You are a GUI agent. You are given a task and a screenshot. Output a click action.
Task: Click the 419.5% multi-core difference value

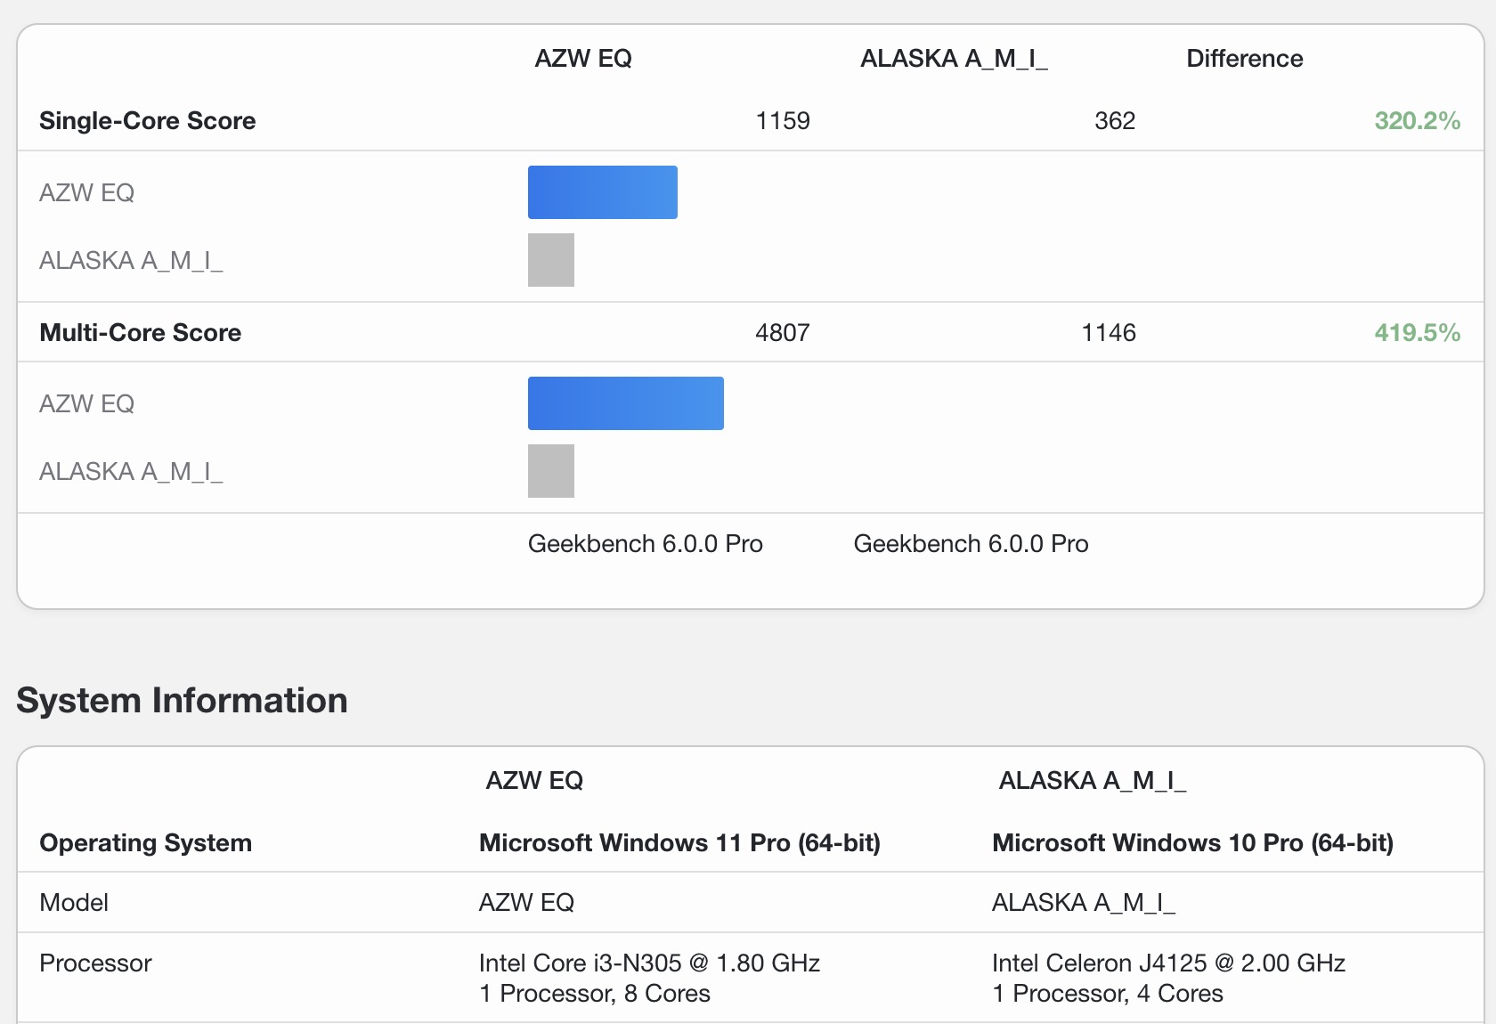[x=1417, y=333]
